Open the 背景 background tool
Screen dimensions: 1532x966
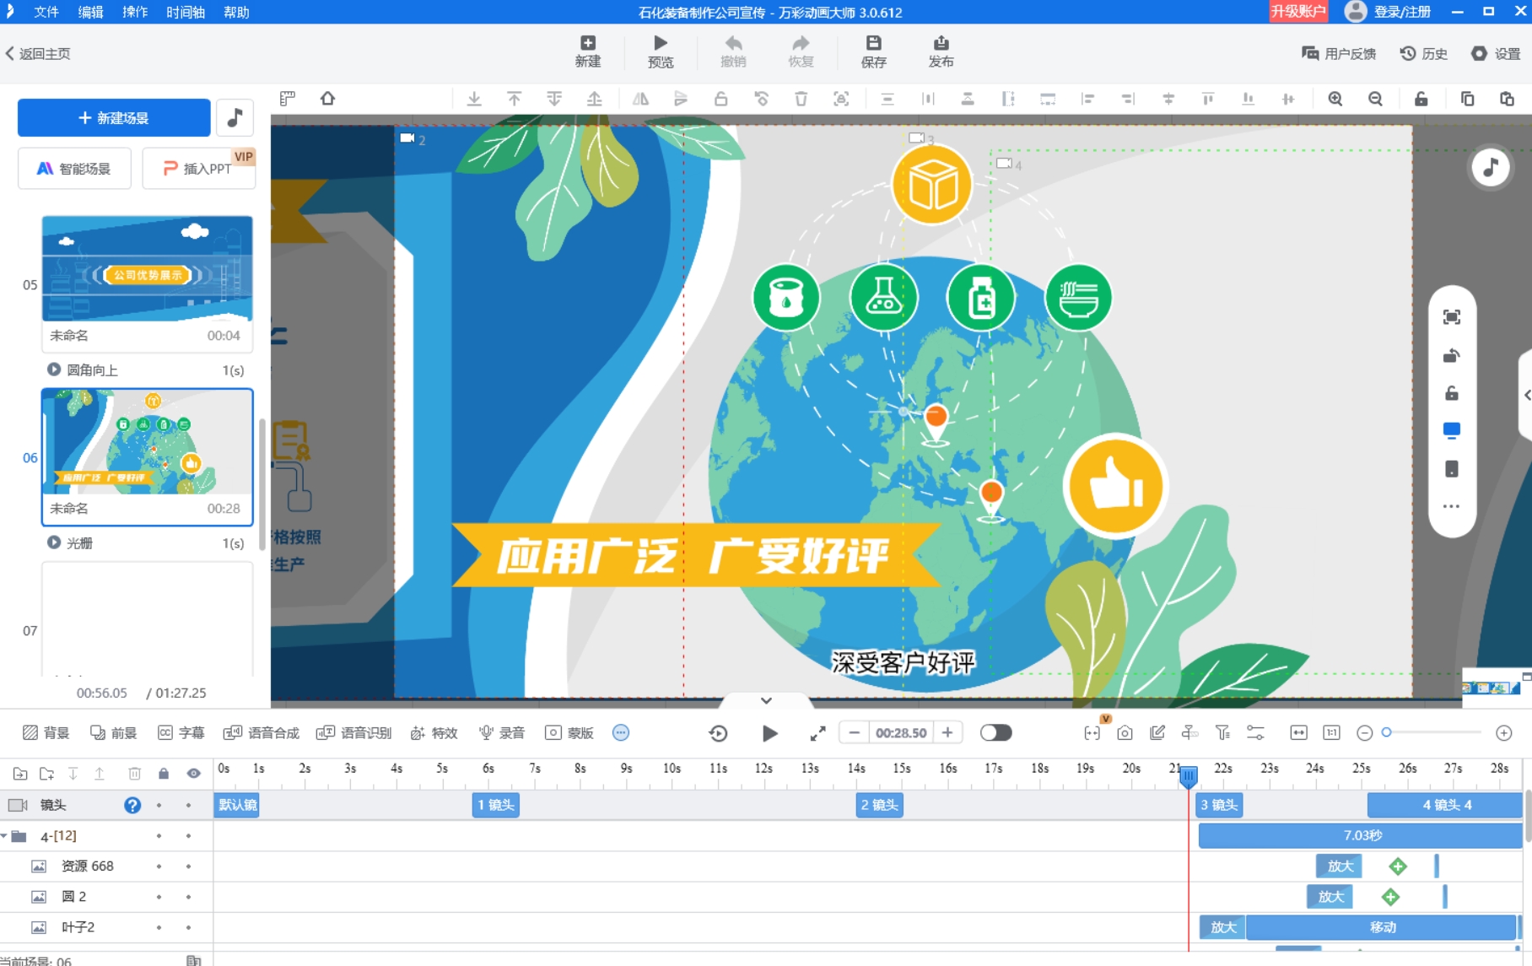point(46,732)
